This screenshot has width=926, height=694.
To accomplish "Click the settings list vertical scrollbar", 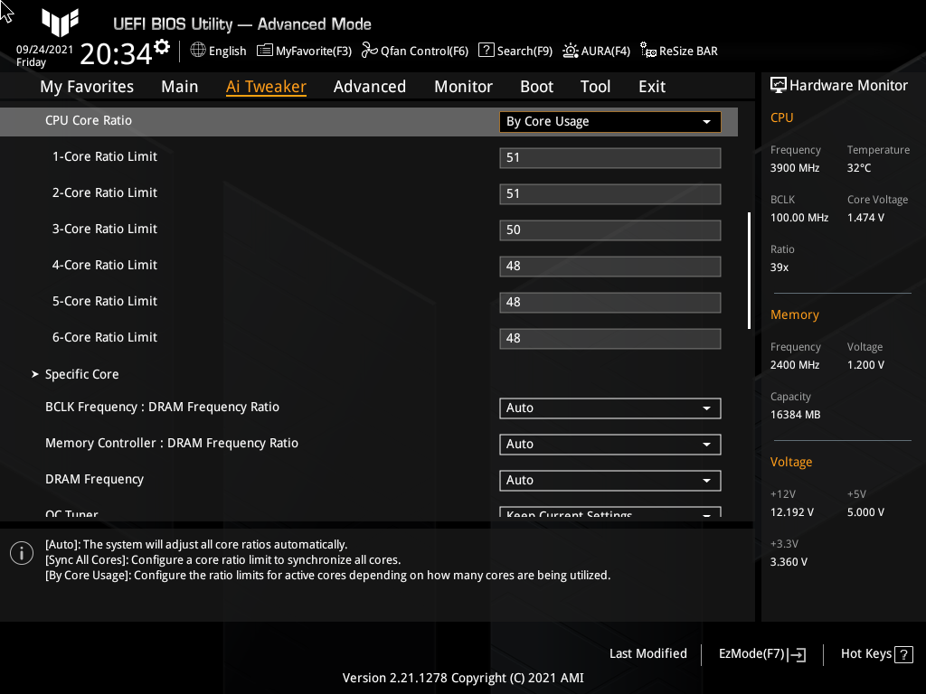I will point(749,270).
